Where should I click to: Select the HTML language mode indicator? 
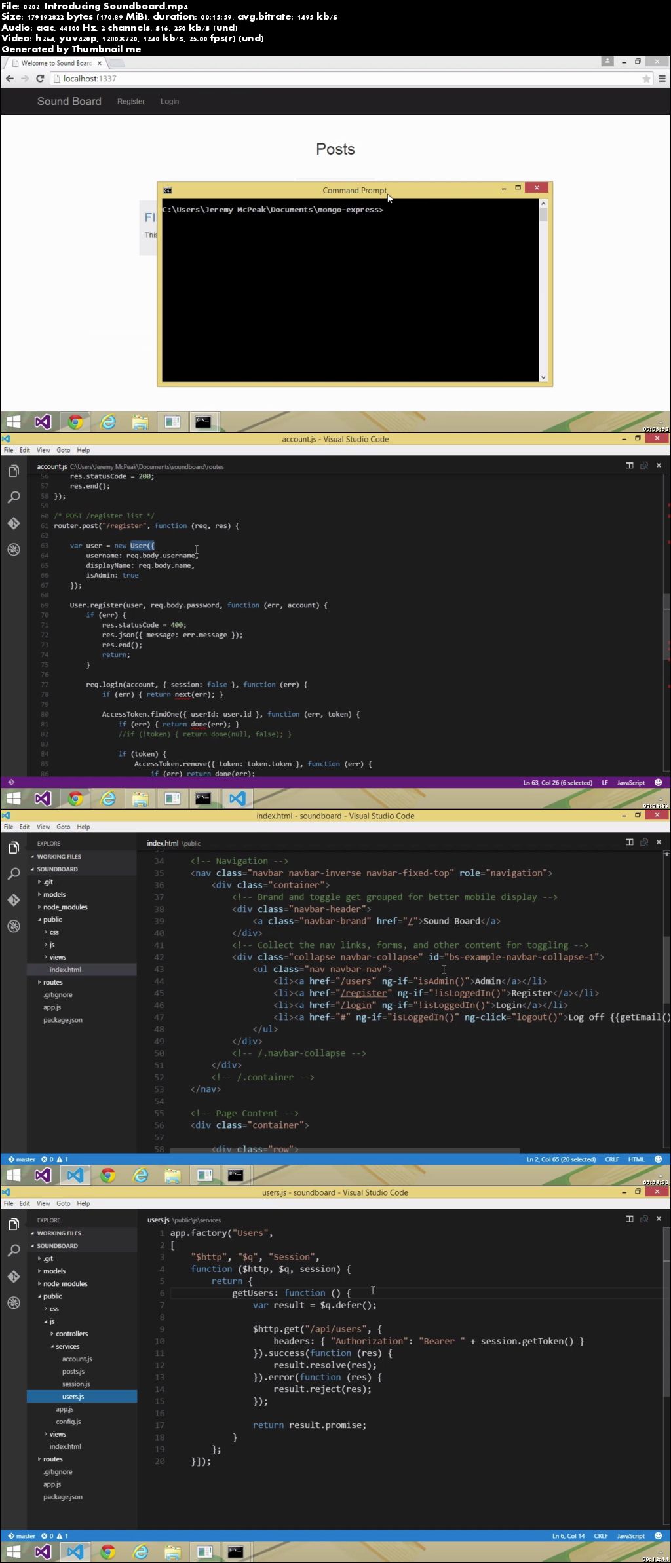pyautogui.click(x=636, y=1159)
